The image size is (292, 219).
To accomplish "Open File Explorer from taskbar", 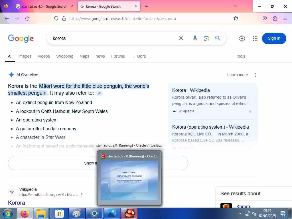I will [41, 213].
